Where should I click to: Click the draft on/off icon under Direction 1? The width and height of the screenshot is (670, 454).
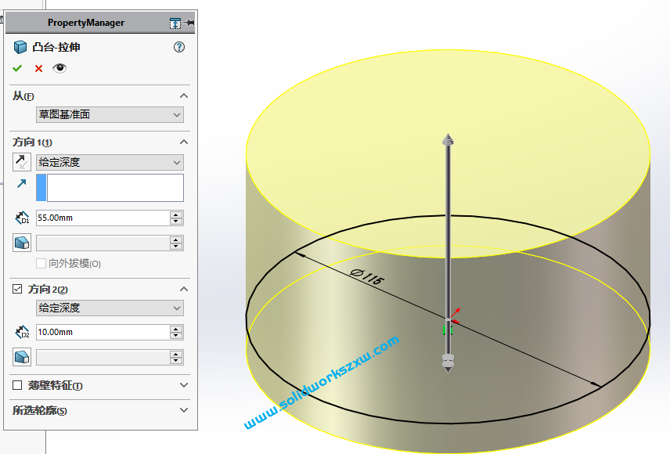pyautogui.click(x=21, y=242)
